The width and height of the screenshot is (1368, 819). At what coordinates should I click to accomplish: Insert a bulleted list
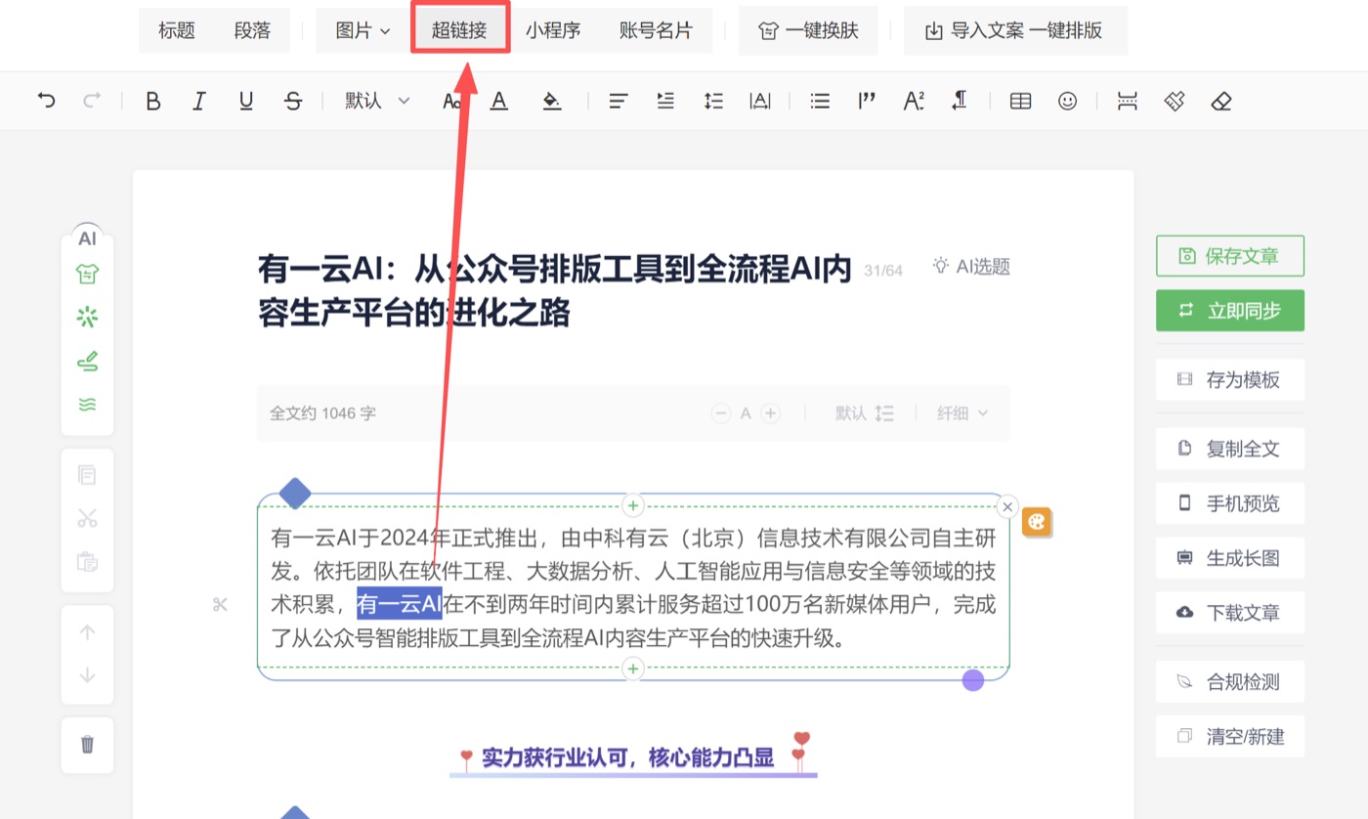821,100
